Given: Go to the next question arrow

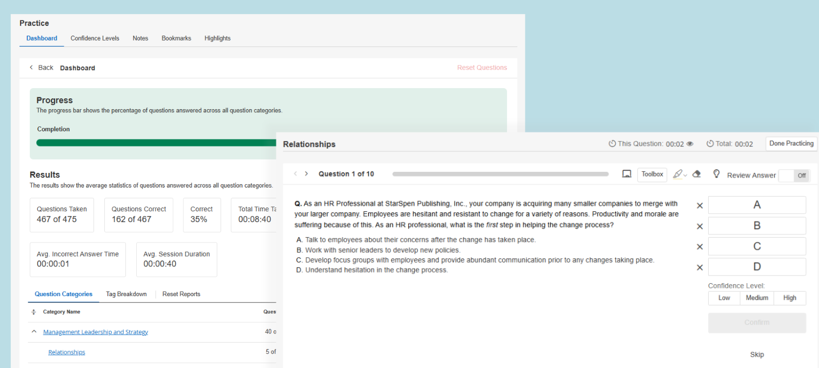Looking at the screenshot, I should click(x=307, y=174).
